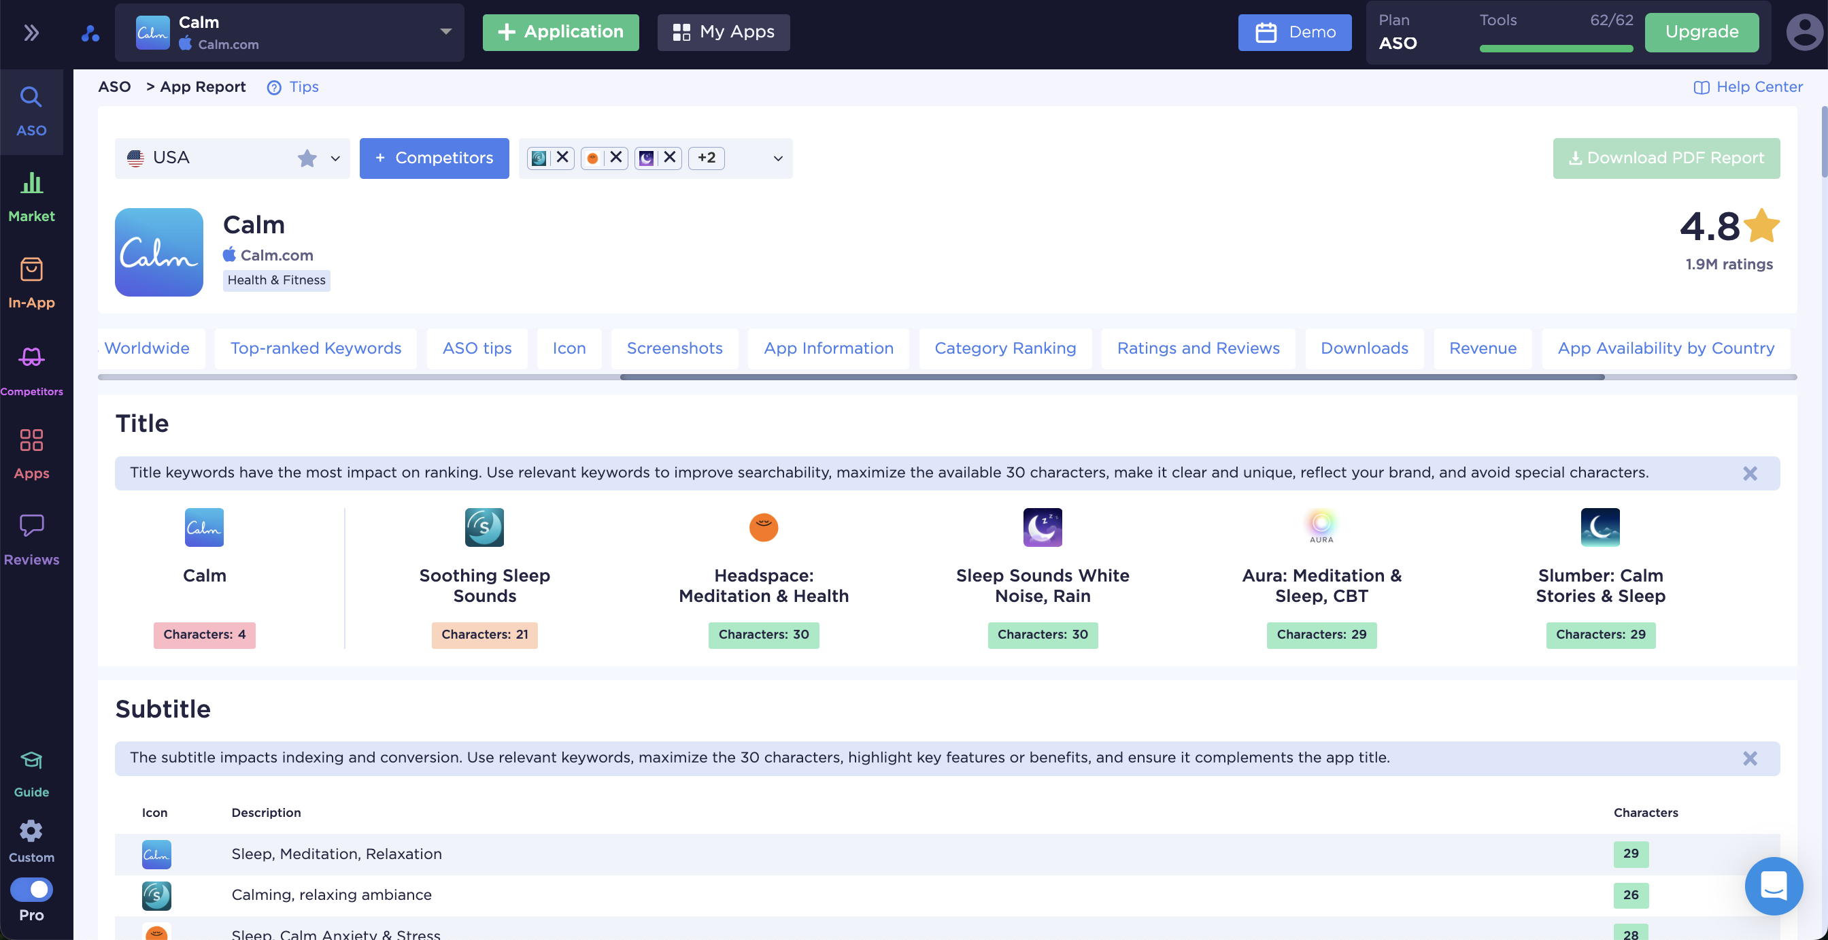Remove Headspace competitor chip

616,158
